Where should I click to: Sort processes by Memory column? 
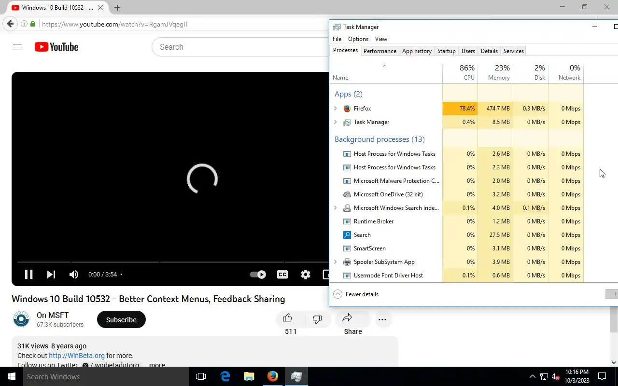(x=495, y=72)
